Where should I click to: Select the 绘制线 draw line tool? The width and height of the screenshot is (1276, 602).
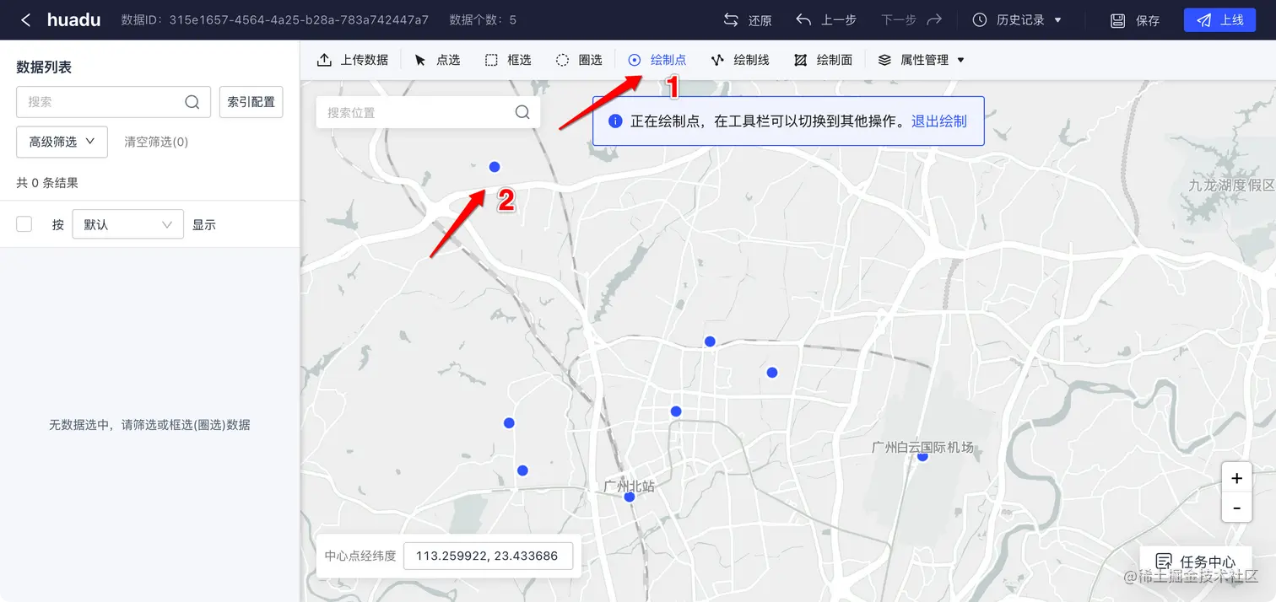point(740,60)
